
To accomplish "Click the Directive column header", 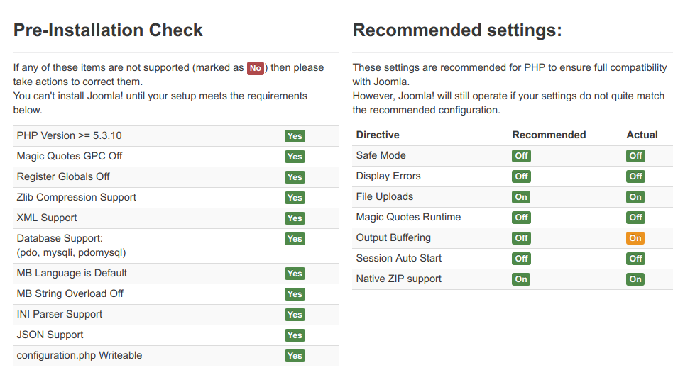I will pos(378,135).
